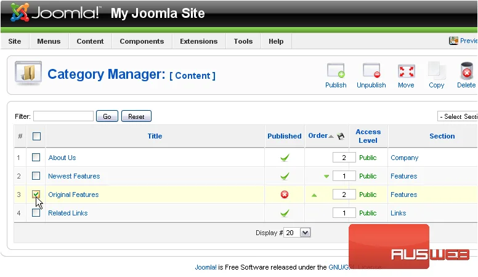
Task: Sort the table by Order column
Action: 318,135
